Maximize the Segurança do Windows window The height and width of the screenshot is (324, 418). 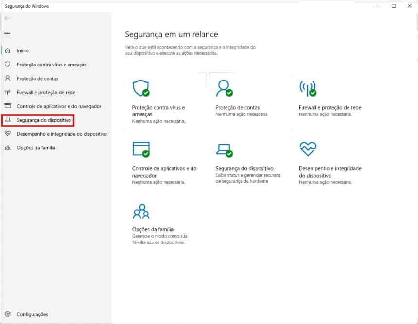[x=394, y=6]
